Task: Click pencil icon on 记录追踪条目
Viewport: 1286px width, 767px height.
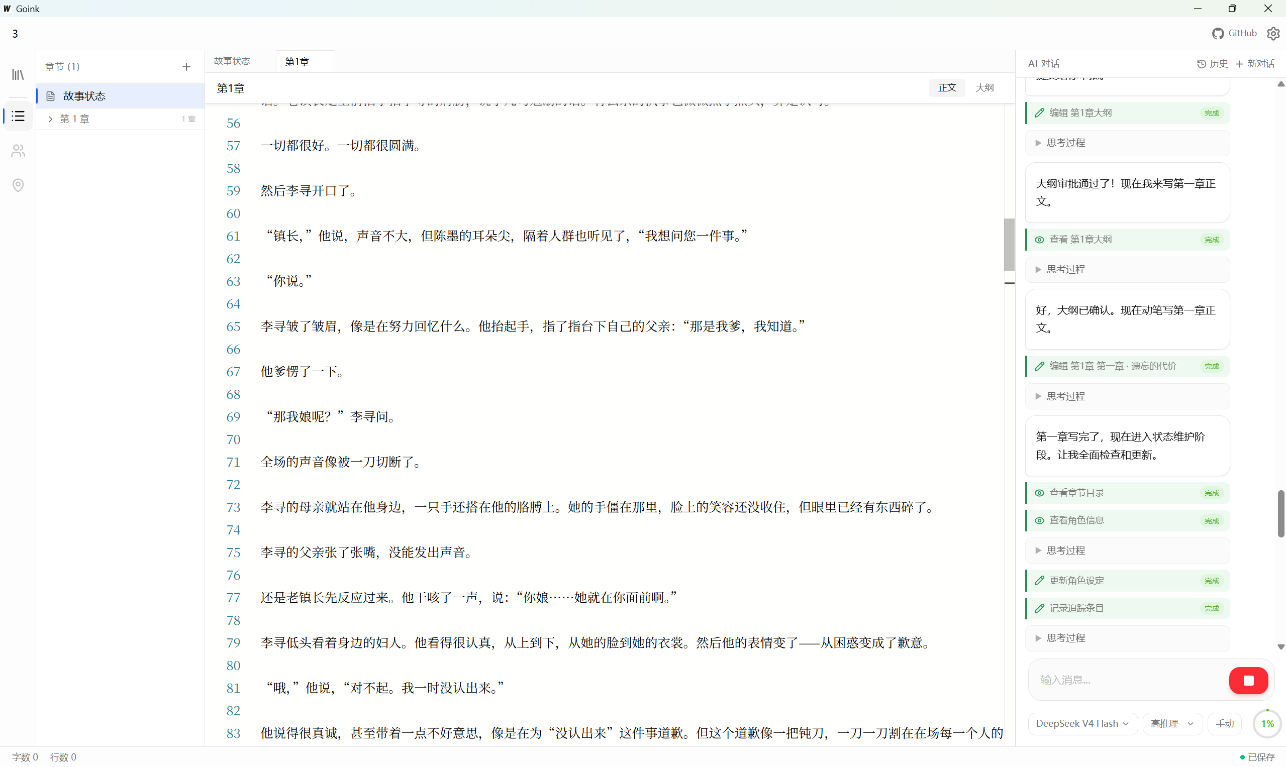Action: pos(1039,608)
